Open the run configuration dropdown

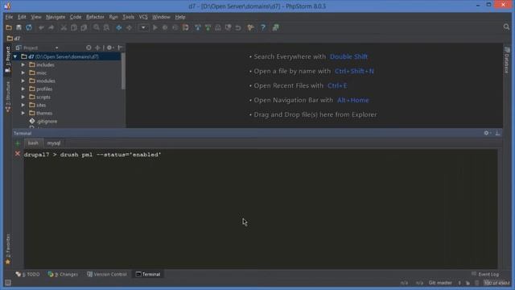coord(143,27)
